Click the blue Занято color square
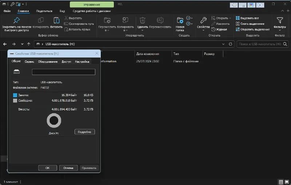 coord(15,95)
